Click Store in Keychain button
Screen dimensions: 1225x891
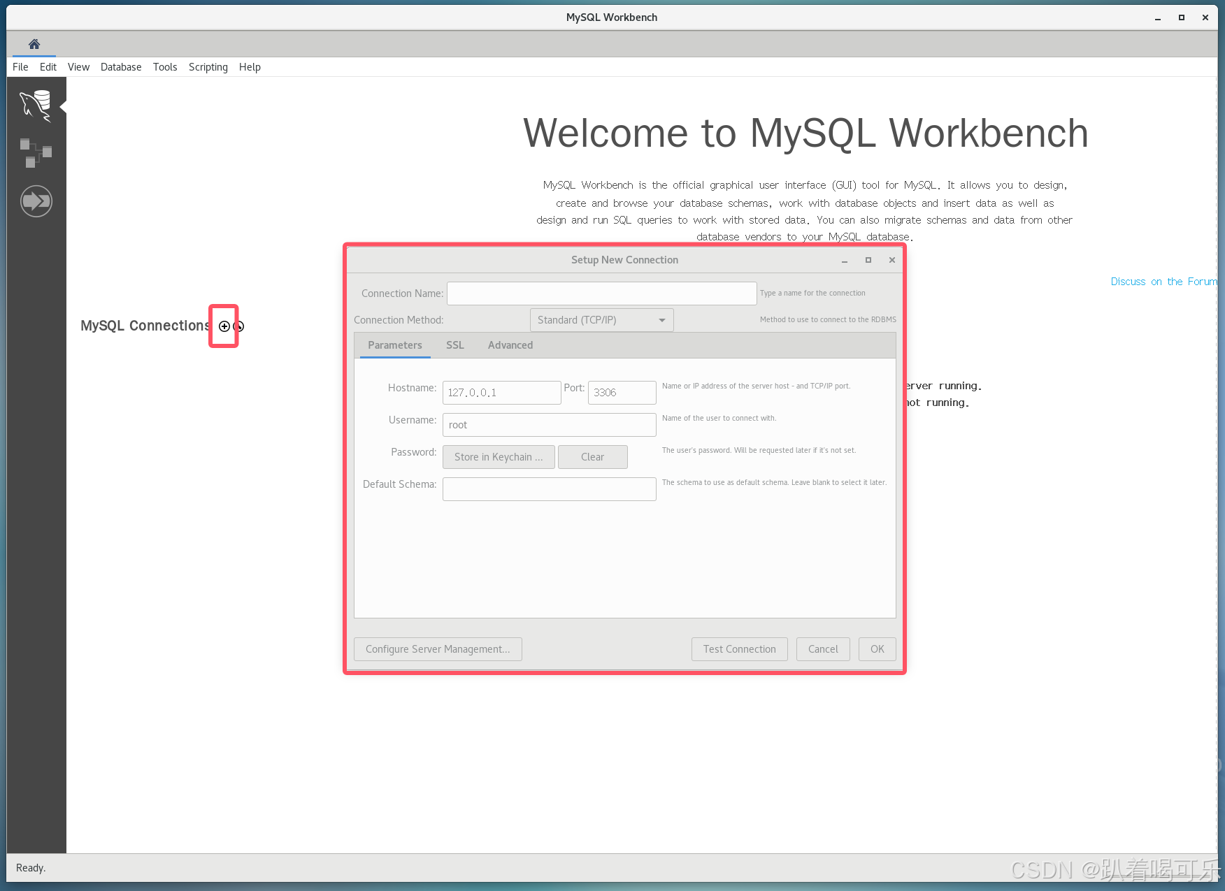tap(499, 457)
